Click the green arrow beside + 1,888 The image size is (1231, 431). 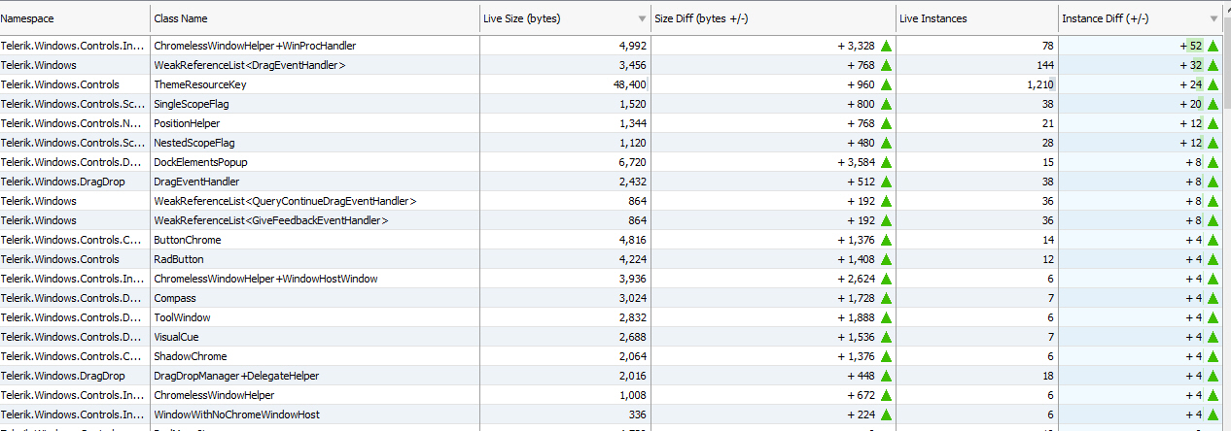tap(886, 317)
